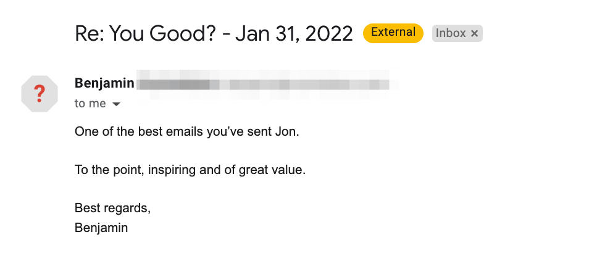
Task: Click the 'to me' recipient text
Action: click(90, 104)
